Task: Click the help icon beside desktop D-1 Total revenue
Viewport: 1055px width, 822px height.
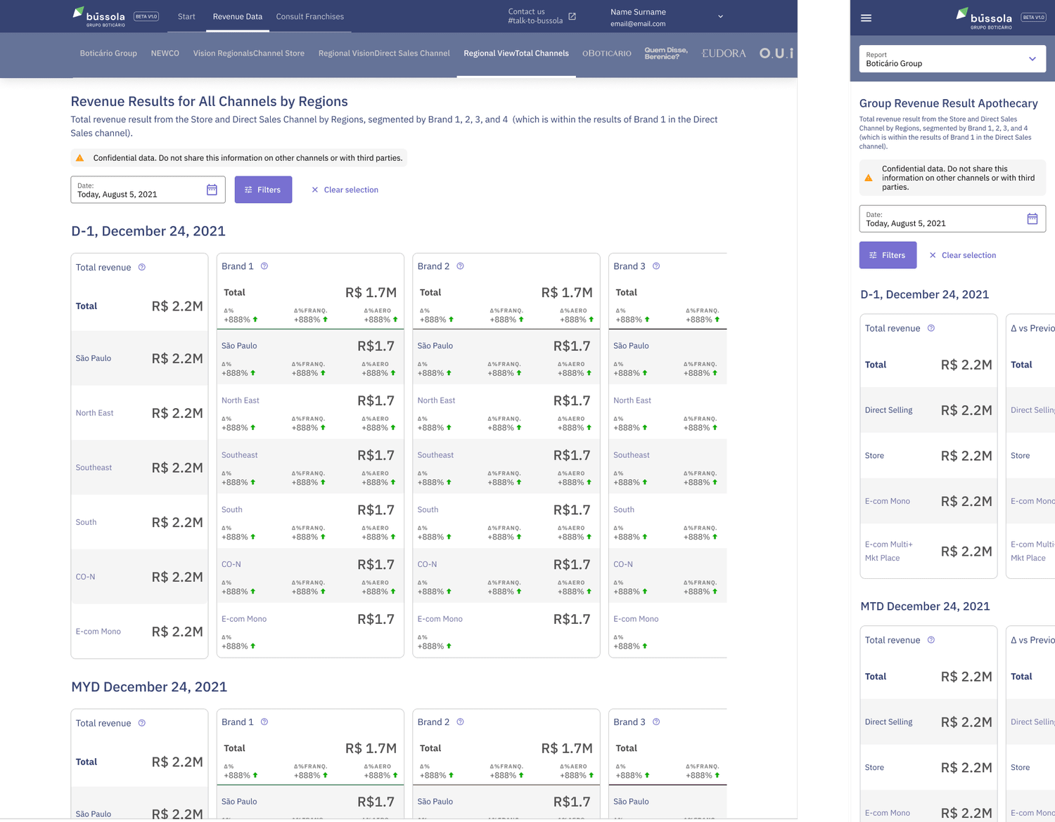Action: 142,267
